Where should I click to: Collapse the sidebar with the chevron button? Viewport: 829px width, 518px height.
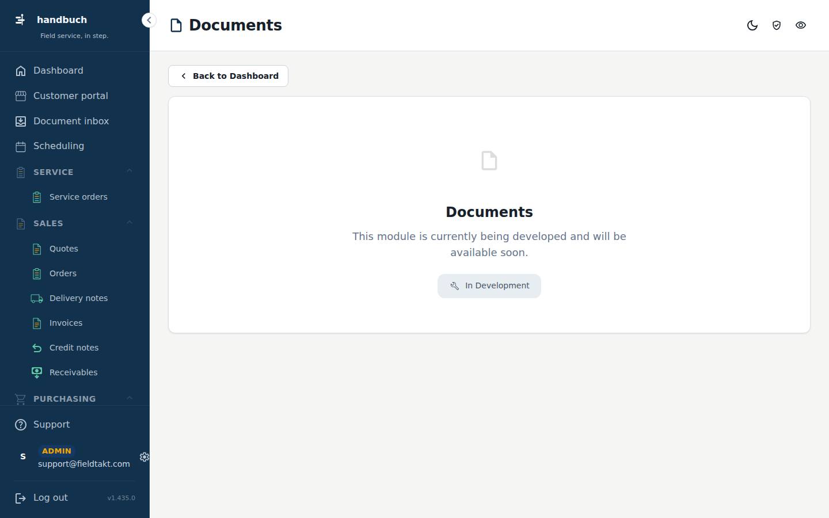(x=149, y=20)
